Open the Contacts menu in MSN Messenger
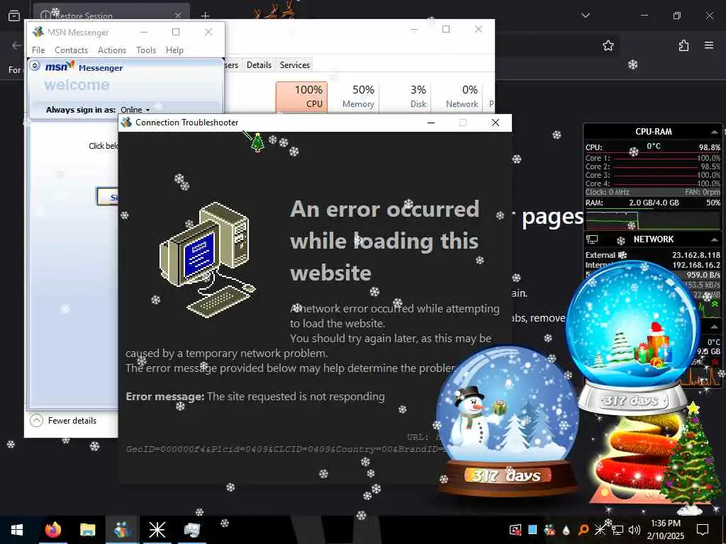This screenshot has height=544, width=726. [x=72, y=50]
